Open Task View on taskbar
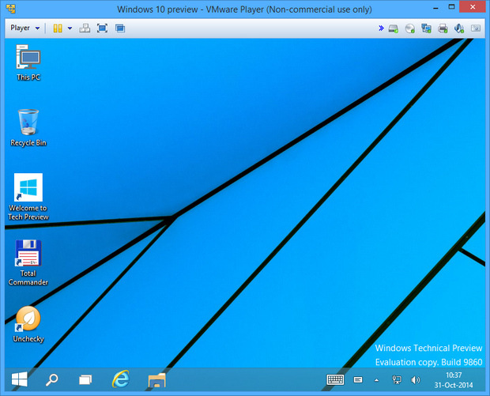Image resolution: width=490 pixels, height=396 pixels. [85, 379]
